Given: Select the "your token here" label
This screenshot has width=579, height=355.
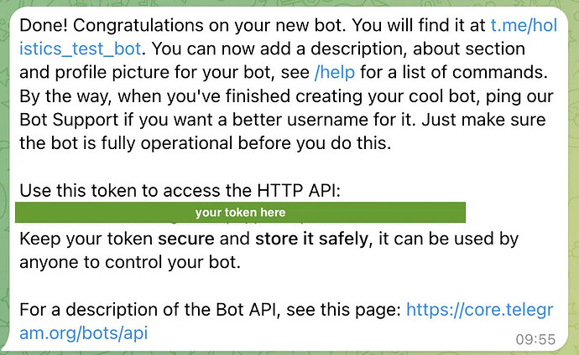Looking at the screenshot, I should pos(240,213).
